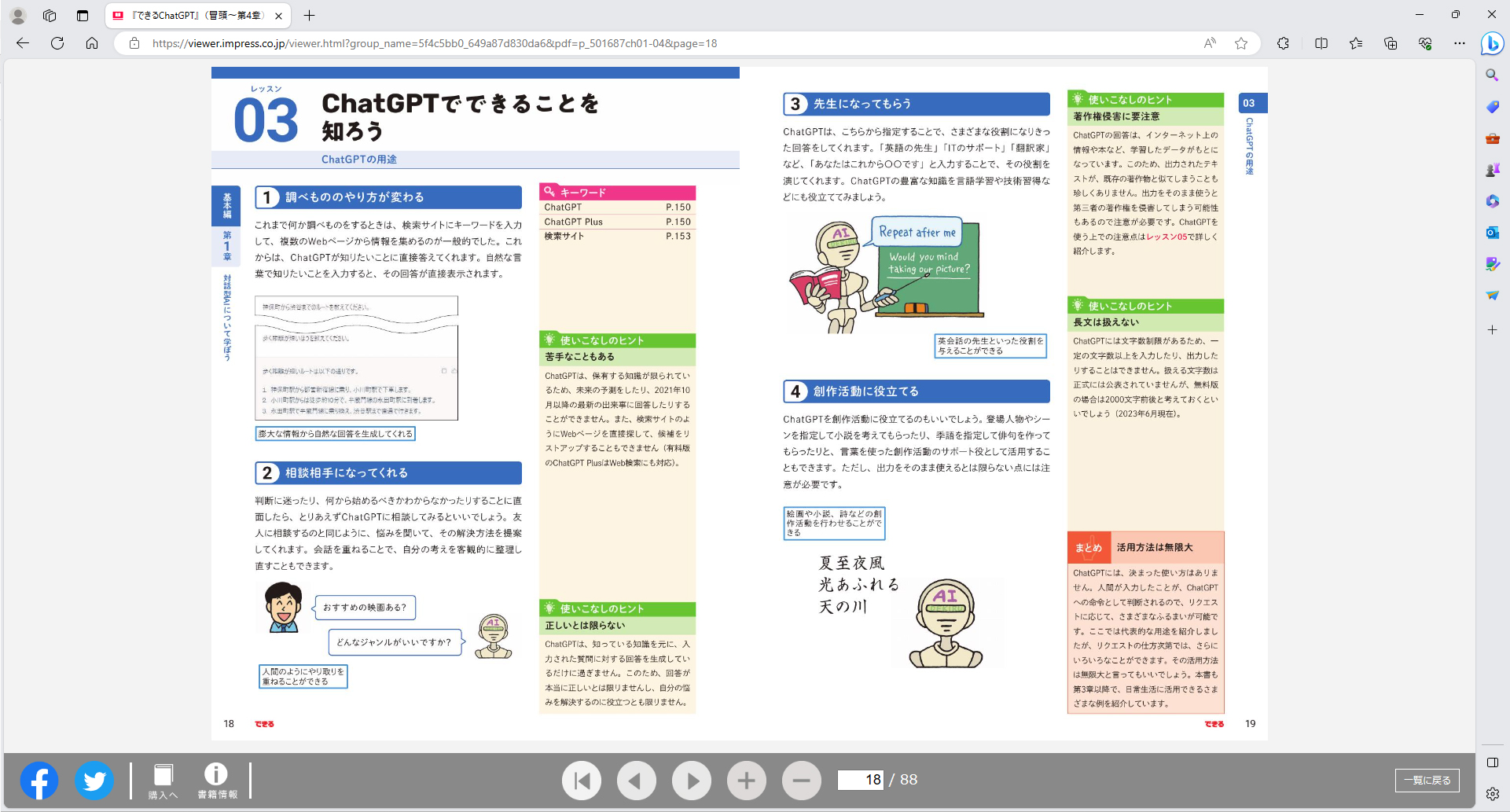Open the 購入へ purchase link

tap(163, 780)
